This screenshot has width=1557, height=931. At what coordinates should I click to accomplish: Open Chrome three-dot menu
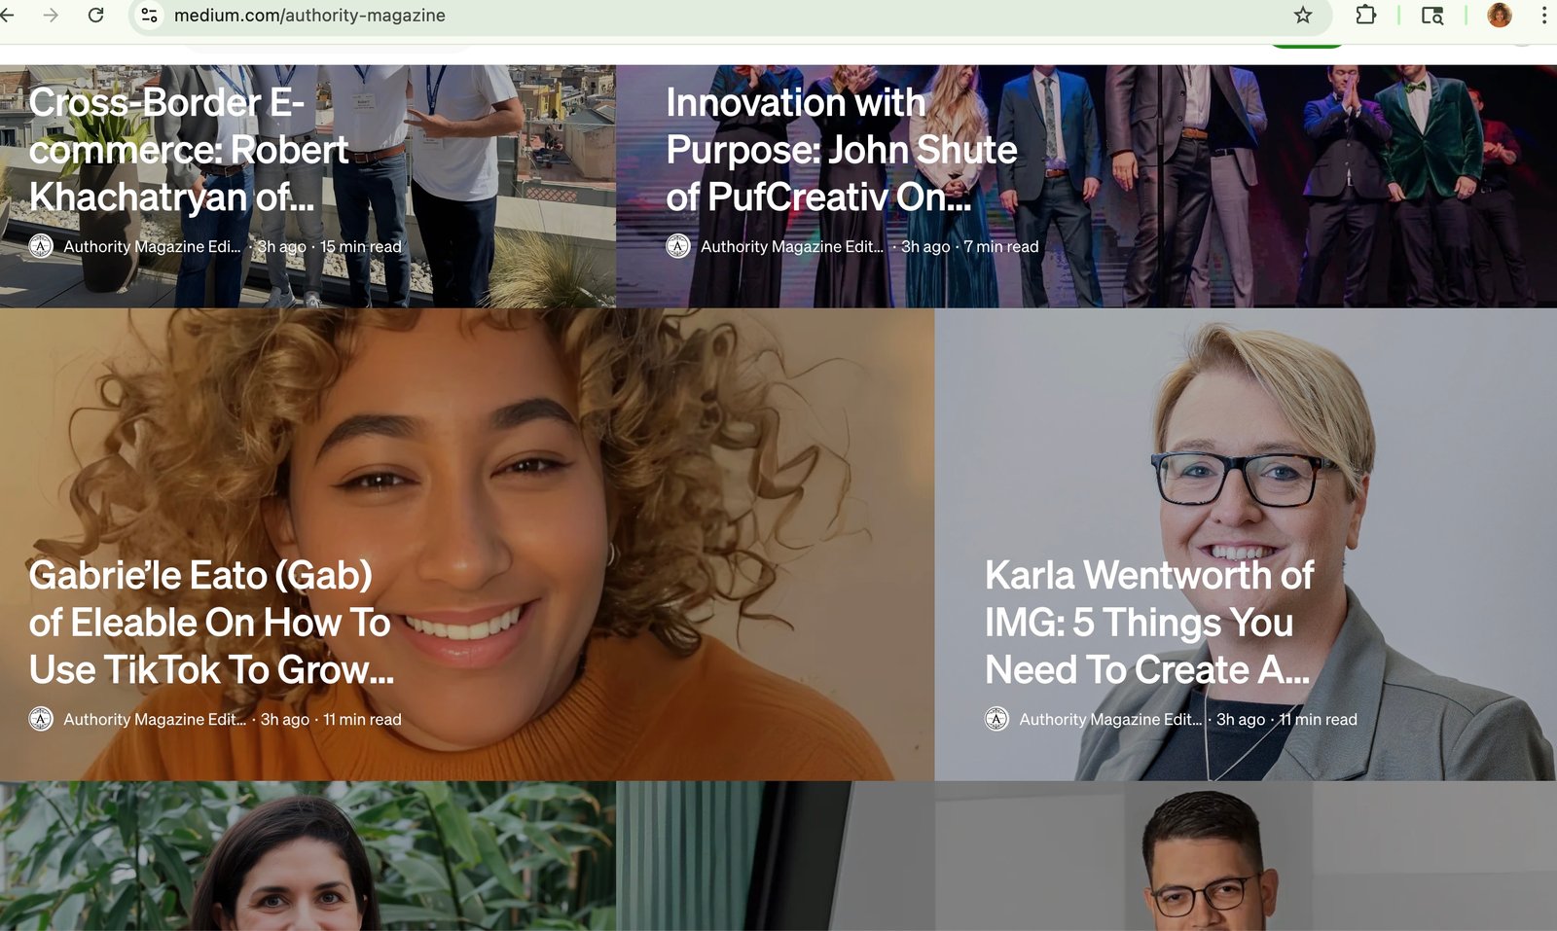[1543, 16]
